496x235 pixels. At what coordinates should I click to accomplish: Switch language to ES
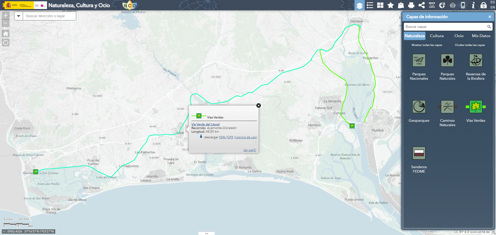click(x=493, y=2)
